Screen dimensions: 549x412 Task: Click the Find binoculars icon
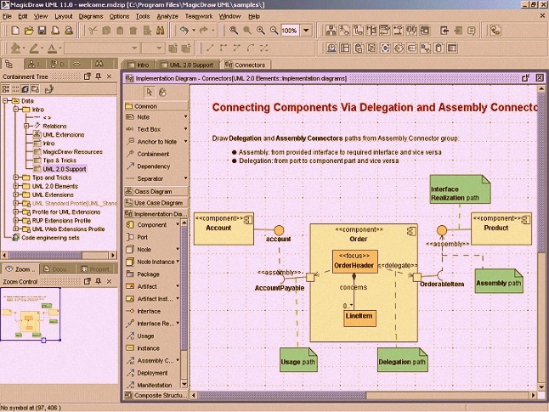click(x=160, y=31)
